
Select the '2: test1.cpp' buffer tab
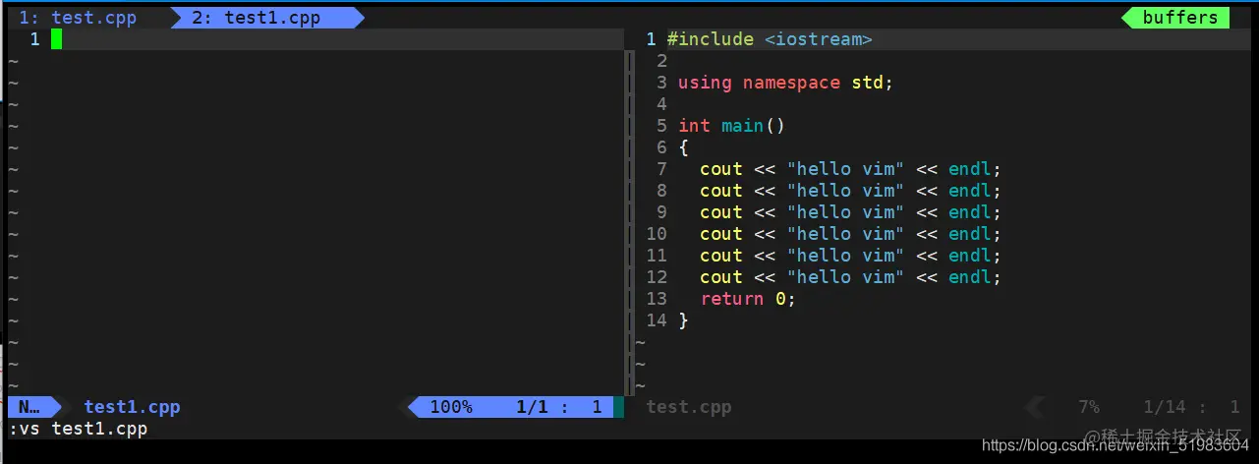(257, 18)
